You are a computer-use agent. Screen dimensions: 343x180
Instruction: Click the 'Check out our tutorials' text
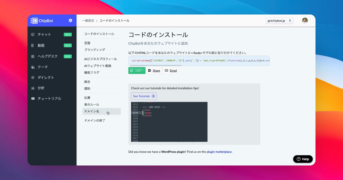pos(165,88)
